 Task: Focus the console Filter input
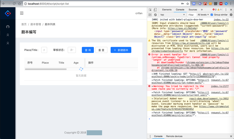pyautogui.click(x=192, y=15)
